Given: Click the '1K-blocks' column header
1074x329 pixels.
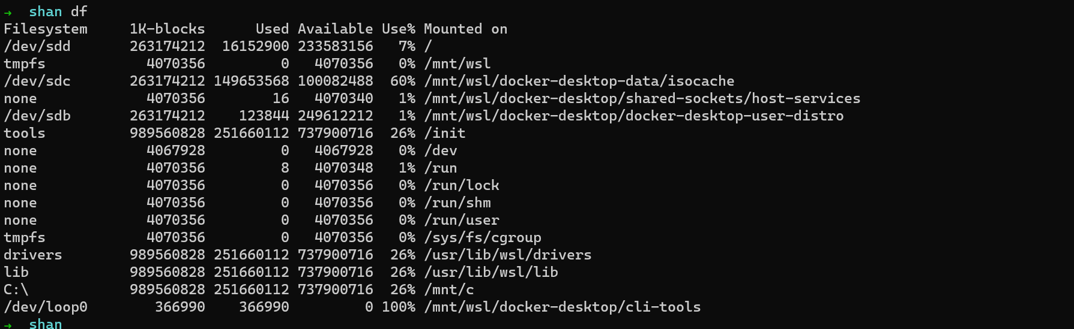Looking at the screenshot, I should (167, 29).
